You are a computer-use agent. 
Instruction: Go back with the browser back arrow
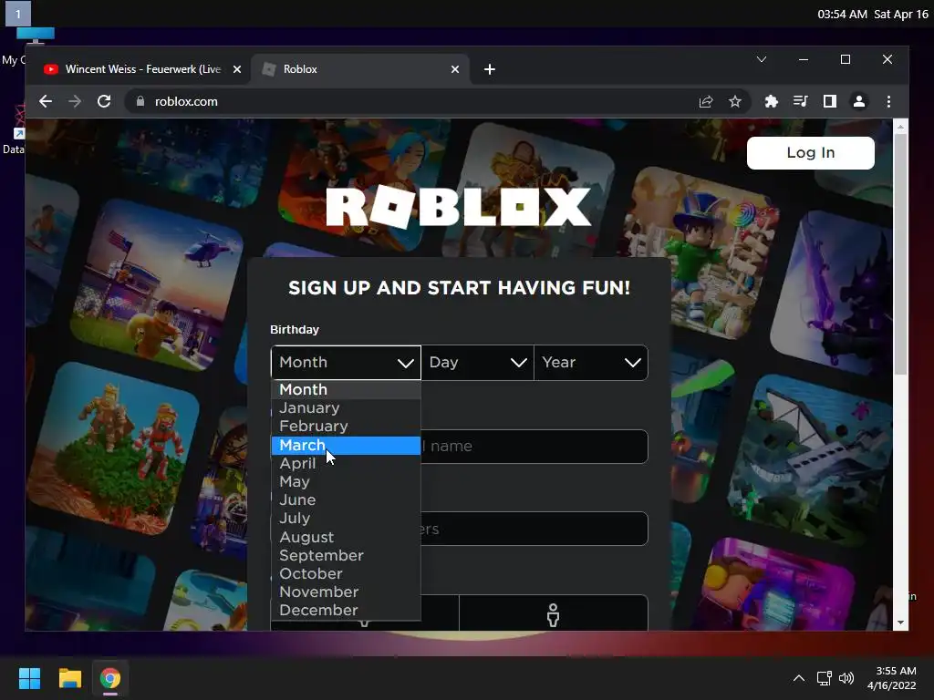click(x=46, y=101)
